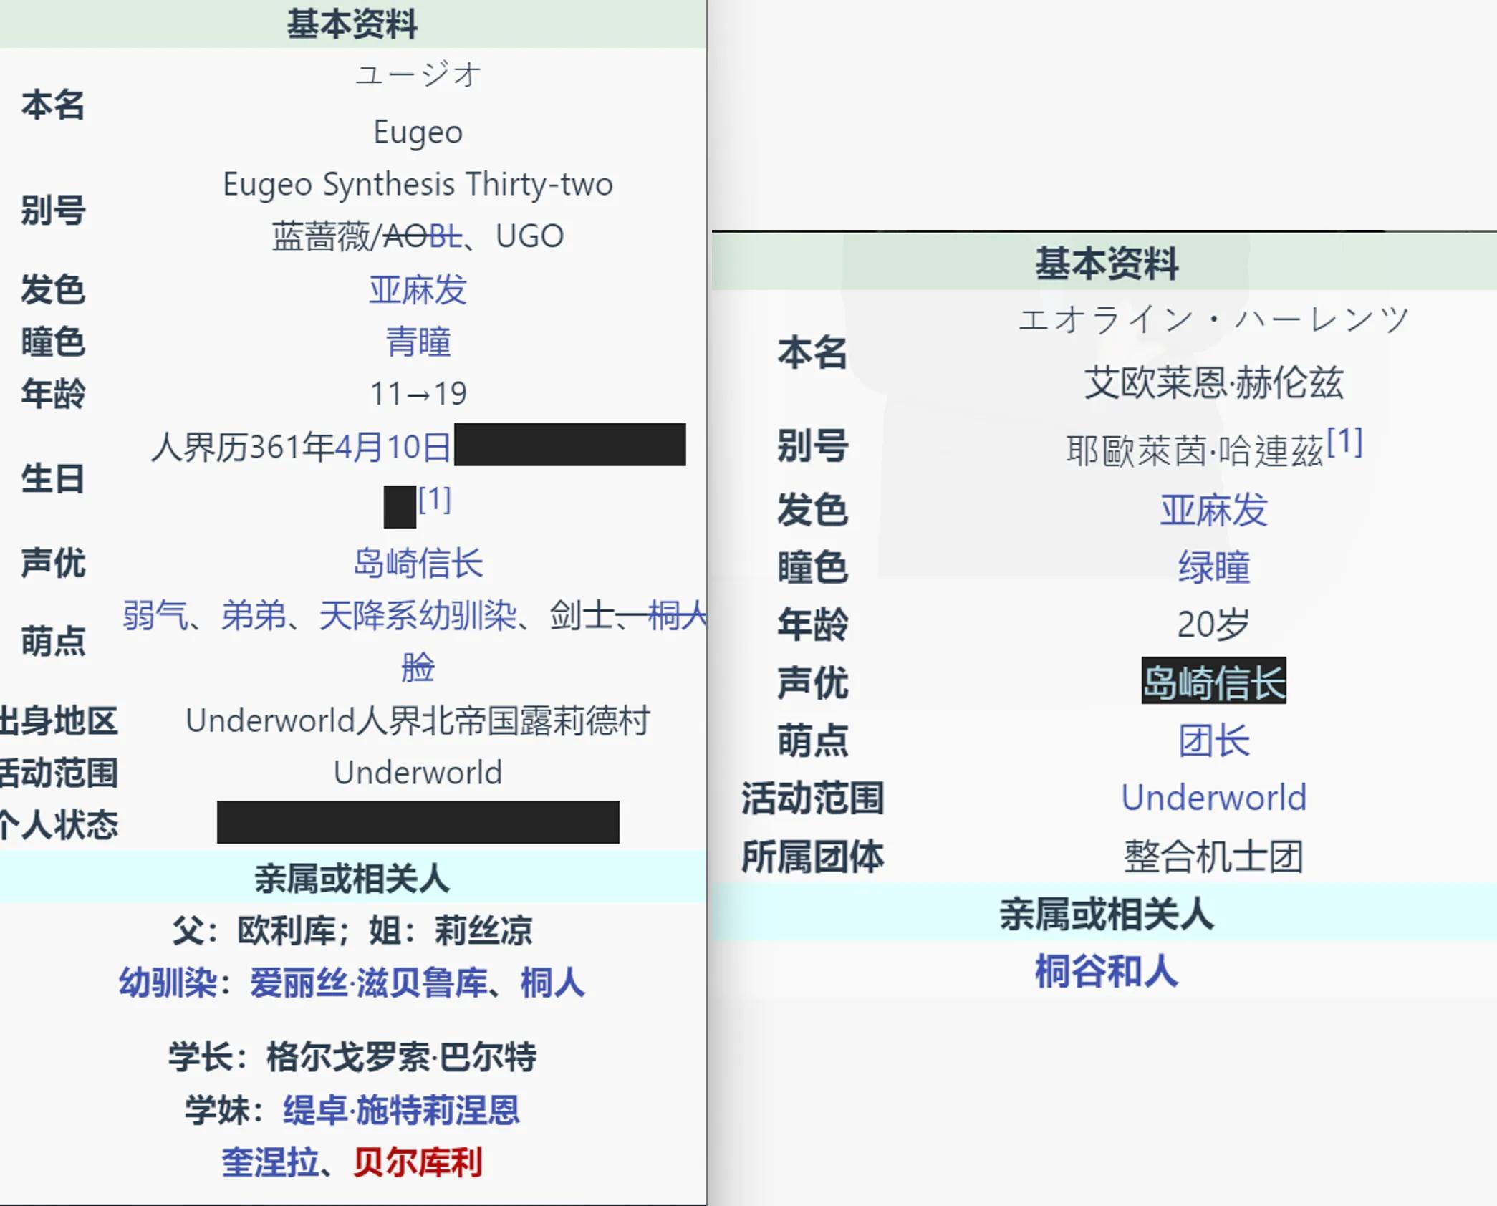Reveal the blacked-out 个人状态 spoiler text
Viewport: 1497px width, 1206px height.
[x=418, y=822]
